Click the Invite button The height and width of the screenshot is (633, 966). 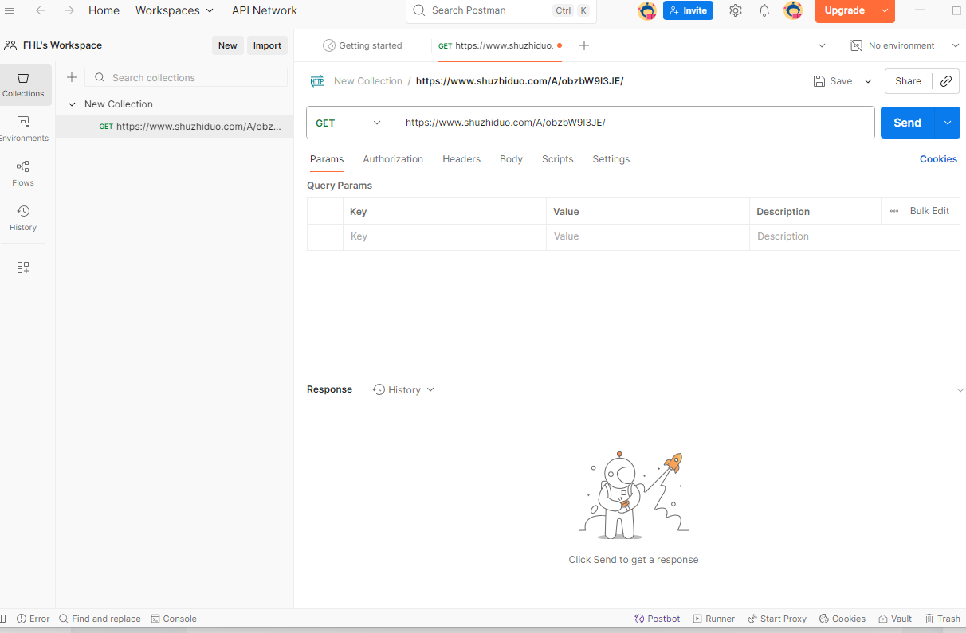click(x=688, y=10)
